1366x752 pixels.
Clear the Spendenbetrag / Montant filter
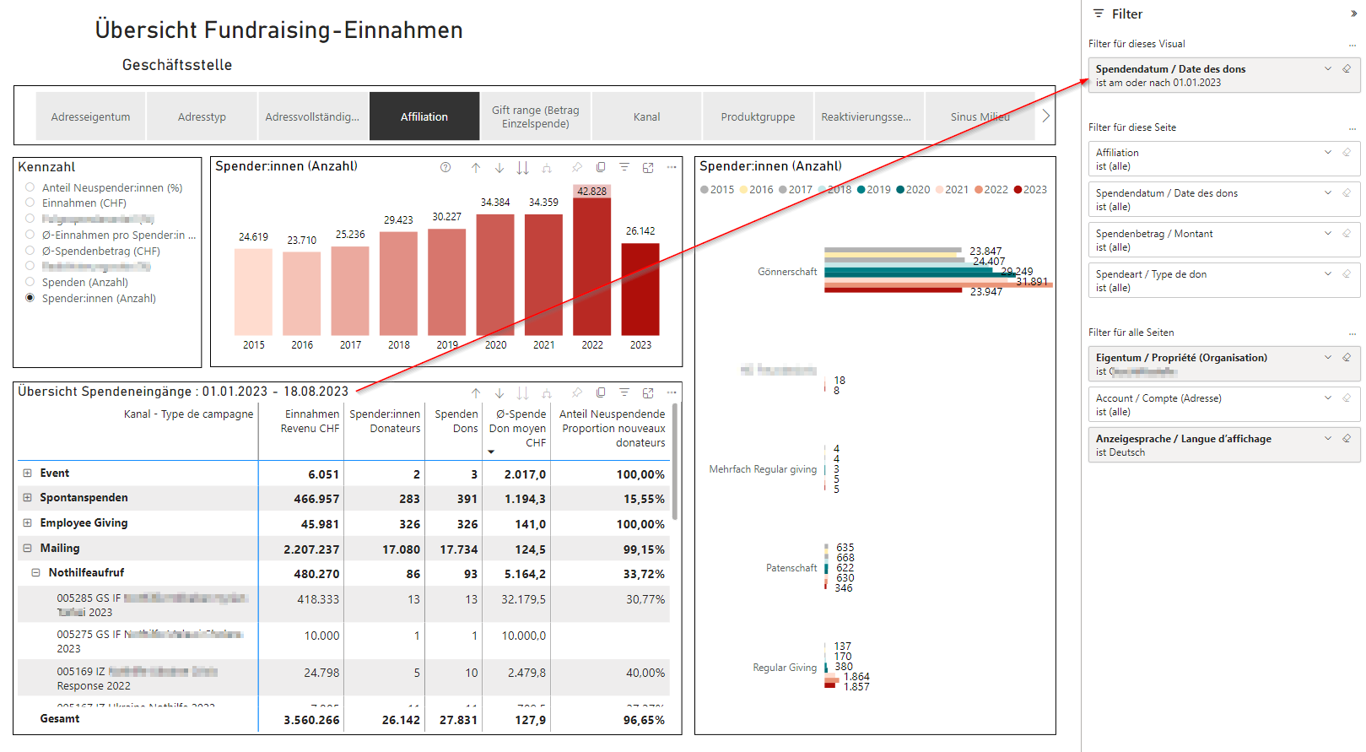(x=1347, y=234)
